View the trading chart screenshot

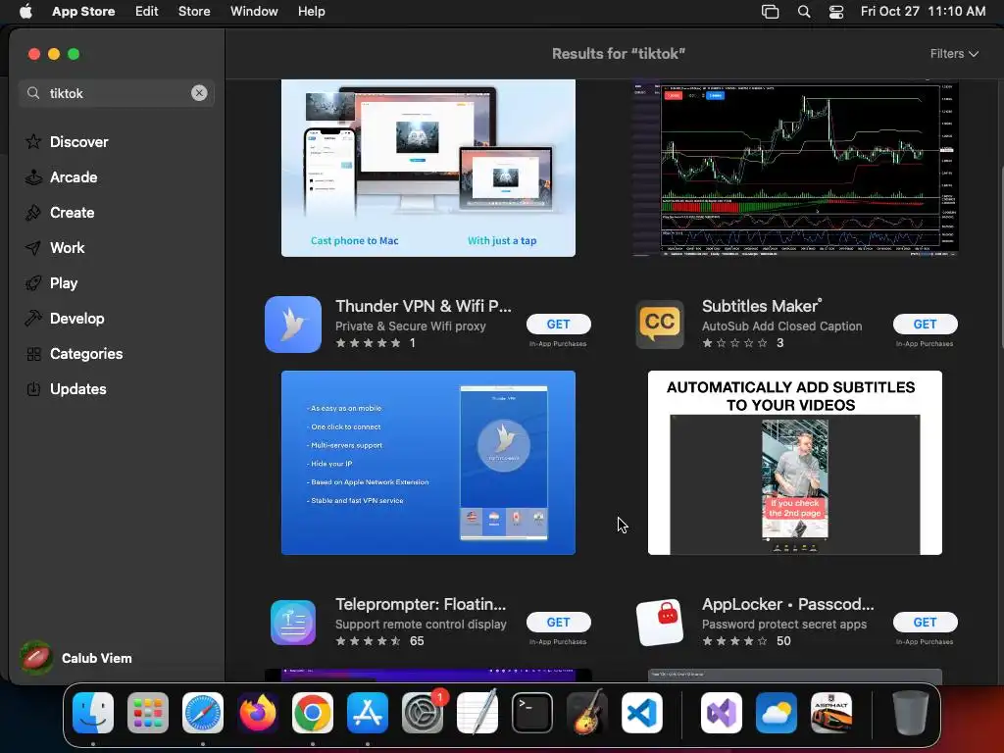tap(794, 168)
